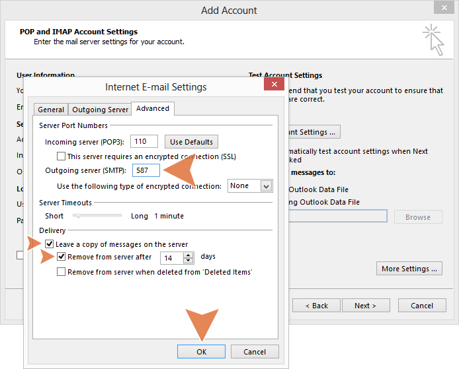
Task: Select the Advanced tab
Action: 153,108
